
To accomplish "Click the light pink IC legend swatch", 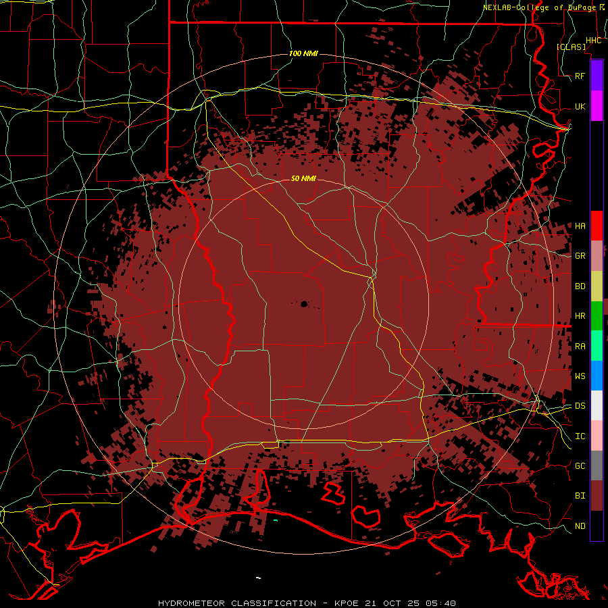I will (597, 436).
